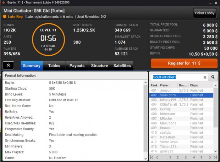The image size is (220, 162).
Task: Jump to last page of player list
Action: 215,157
